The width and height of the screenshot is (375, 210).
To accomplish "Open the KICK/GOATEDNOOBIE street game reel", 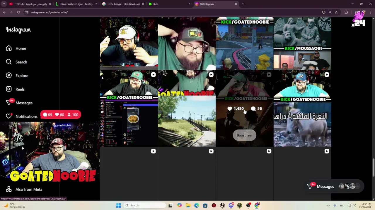I will pyautogui.click(x=245, y=43).
